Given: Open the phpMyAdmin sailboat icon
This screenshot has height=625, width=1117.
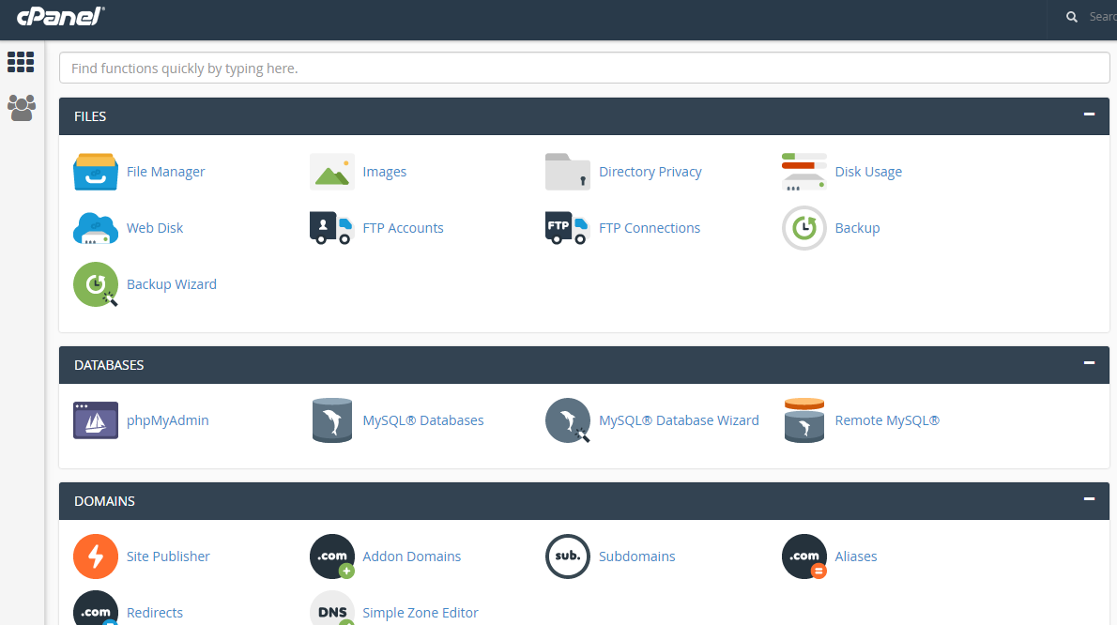Looking at the screenshot, I should pyautogui.click(x=96, y=420).
